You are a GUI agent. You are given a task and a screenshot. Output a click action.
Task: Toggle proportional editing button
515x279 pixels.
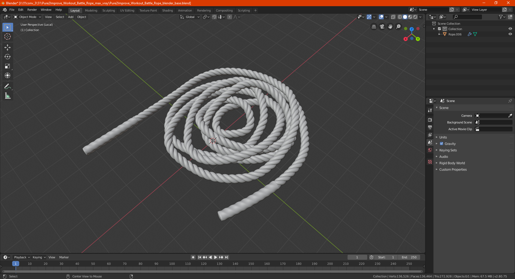[230, 17]
